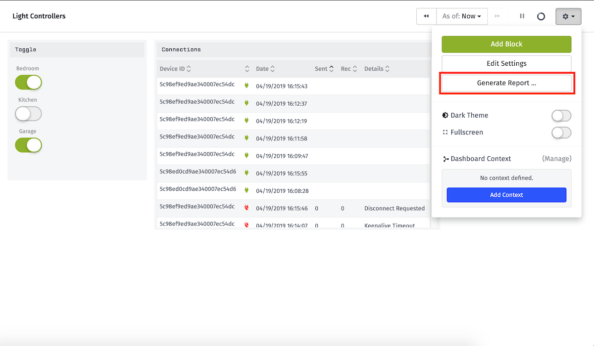594x346 pixels.
Task: Turn off the Bedroom toggle
Action: (x=28, y=83)
